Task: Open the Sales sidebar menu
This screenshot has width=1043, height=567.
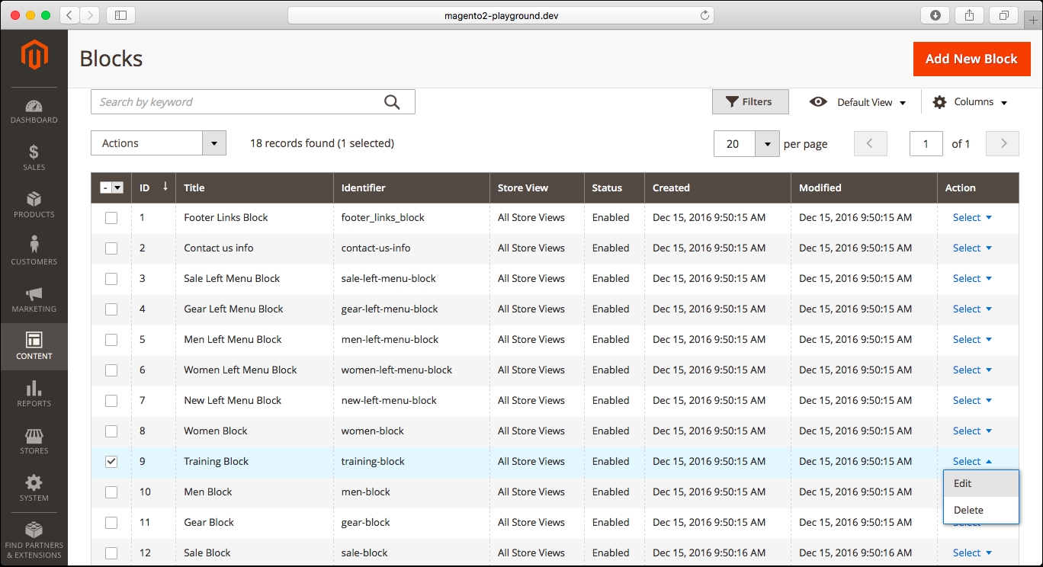Action: [x=34, y=158]
